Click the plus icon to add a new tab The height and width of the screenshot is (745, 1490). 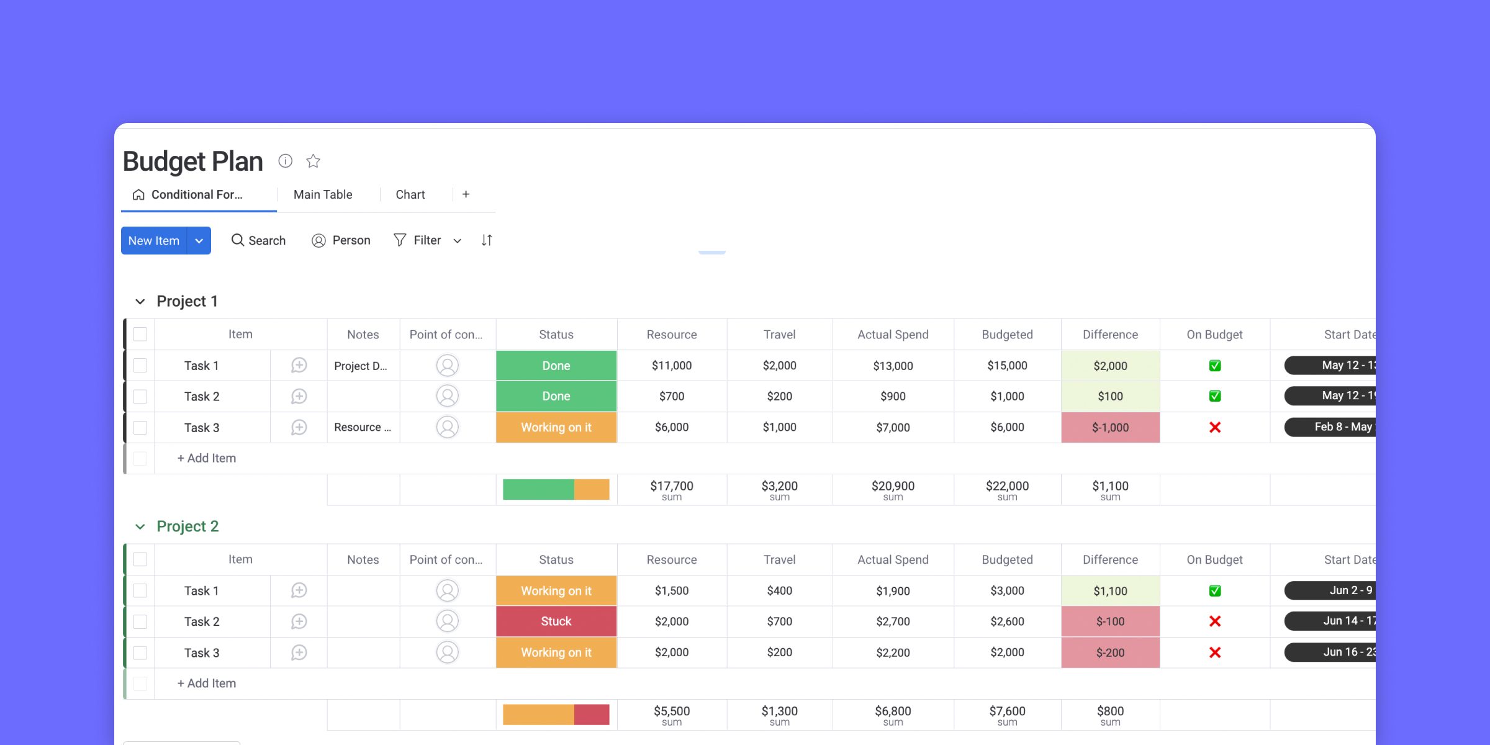(x=466, y=195)
